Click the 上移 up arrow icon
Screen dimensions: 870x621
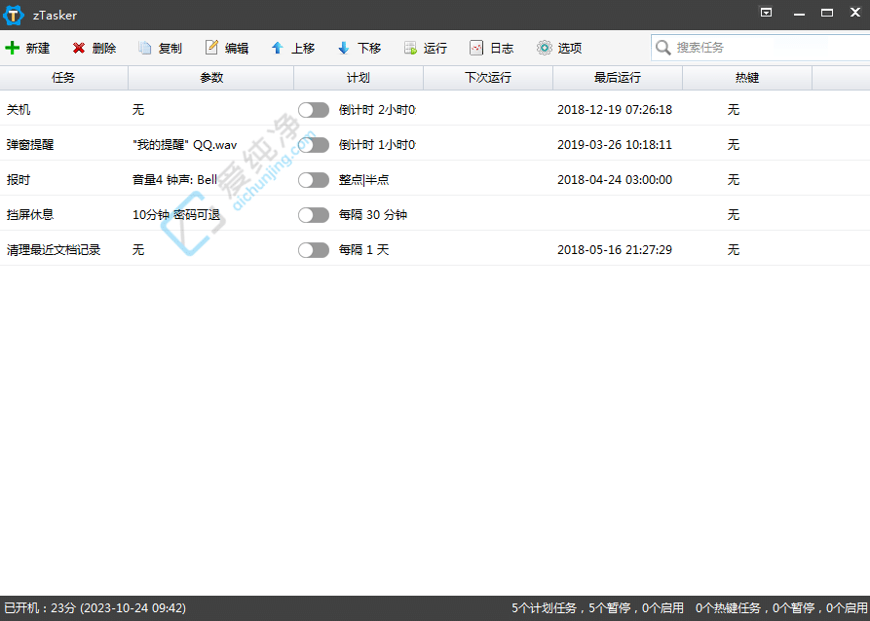click(278, 49)
